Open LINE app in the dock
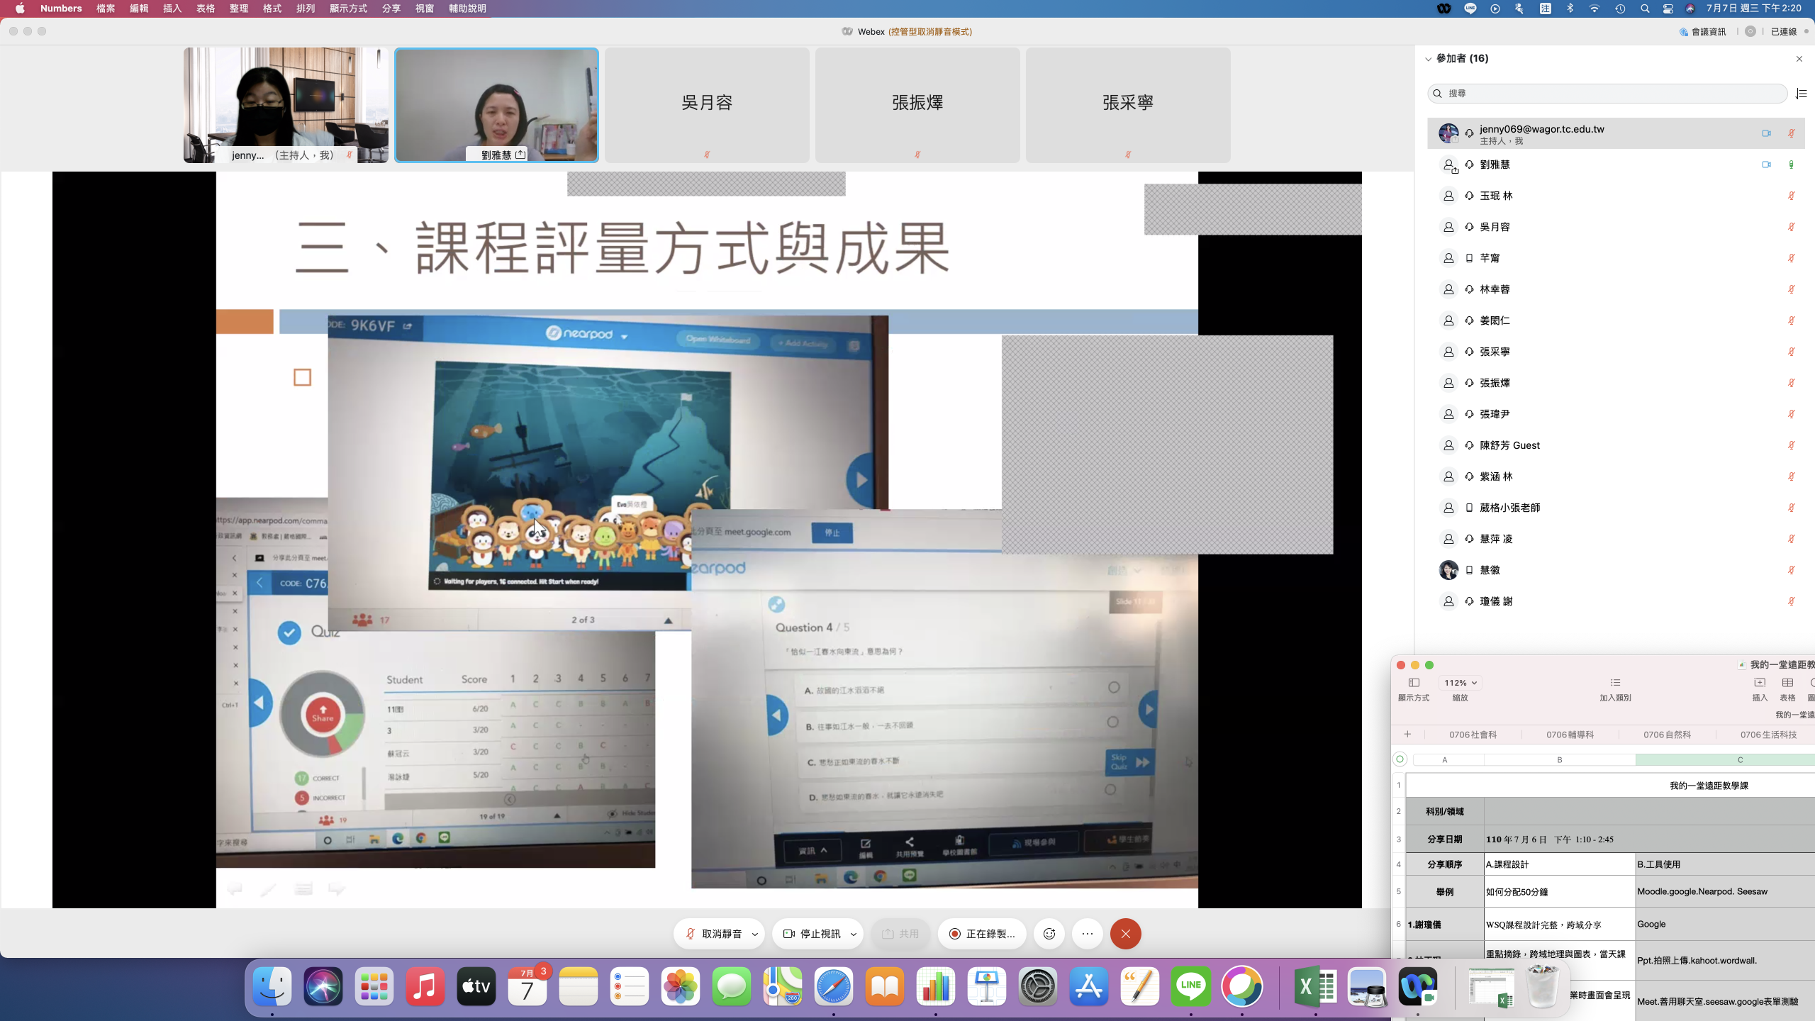Viewport: 1815px width, 1021px height. coord(1190,986)
